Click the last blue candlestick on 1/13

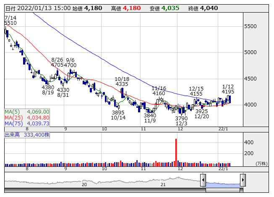pos(230,99)
